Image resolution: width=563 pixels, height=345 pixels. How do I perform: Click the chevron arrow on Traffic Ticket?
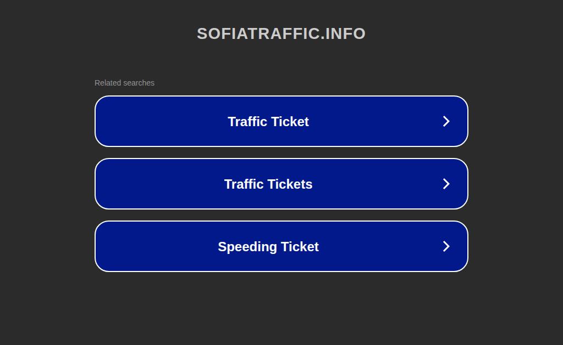446,121
